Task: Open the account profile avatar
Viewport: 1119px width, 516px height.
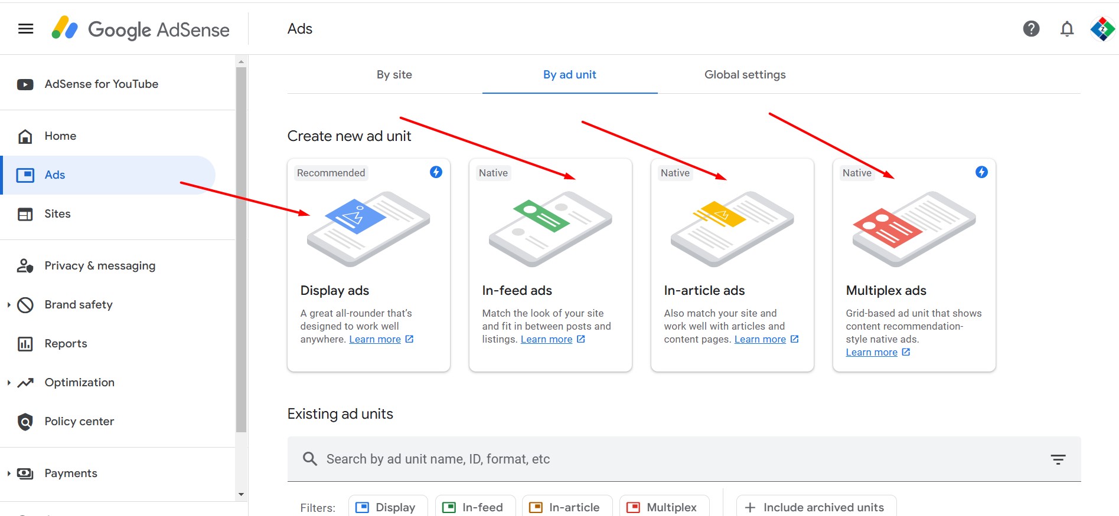Action: [1102, 29]
